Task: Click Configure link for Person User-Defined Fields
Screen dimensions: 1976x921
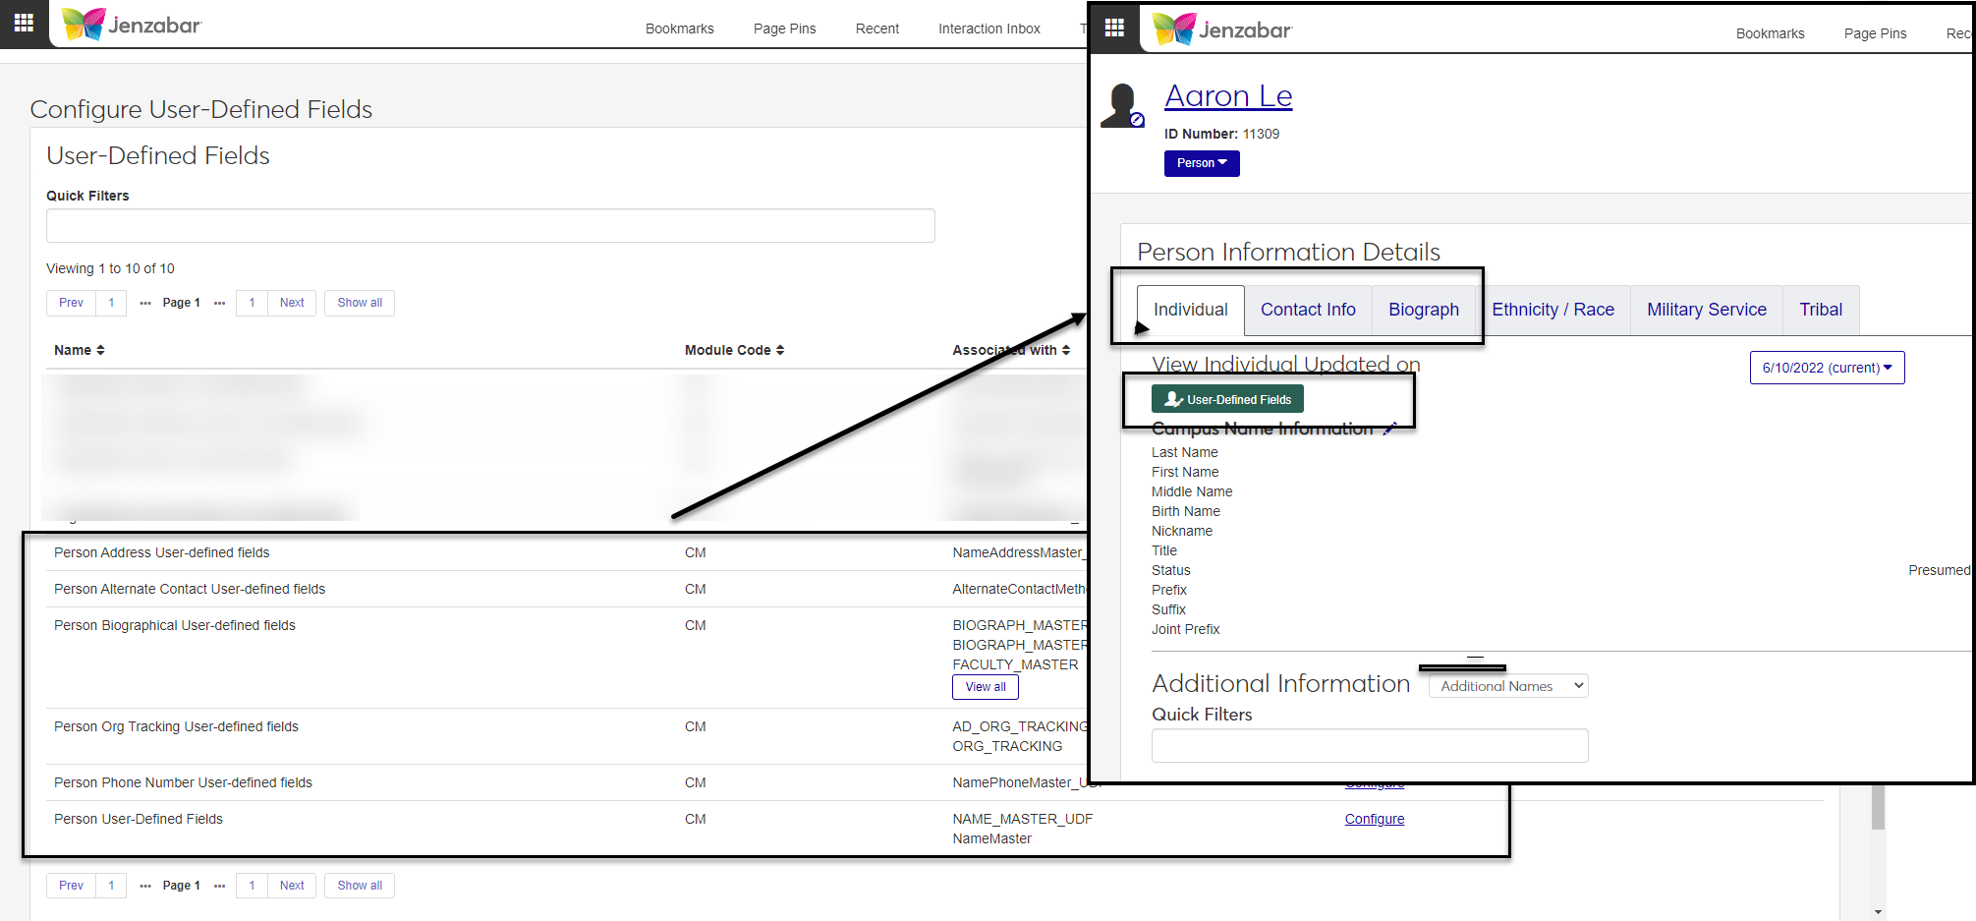Action: coord(1374,819)
